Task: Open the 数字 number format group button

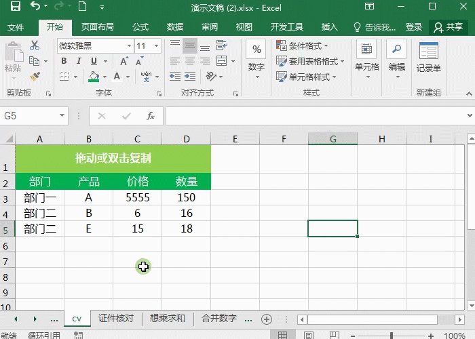Action: [x=256, y=60]
